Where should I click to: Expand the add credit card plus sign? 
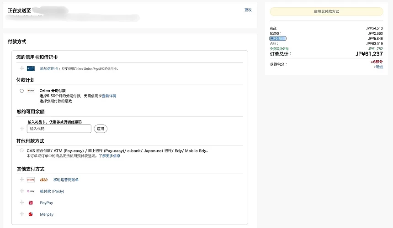coord(21,69)
